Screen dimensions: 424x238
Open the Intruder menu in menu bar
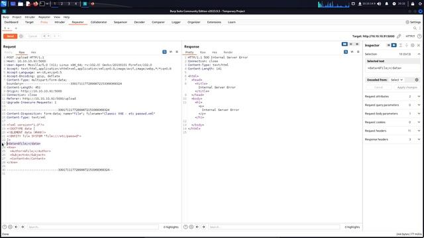point(30,17)
